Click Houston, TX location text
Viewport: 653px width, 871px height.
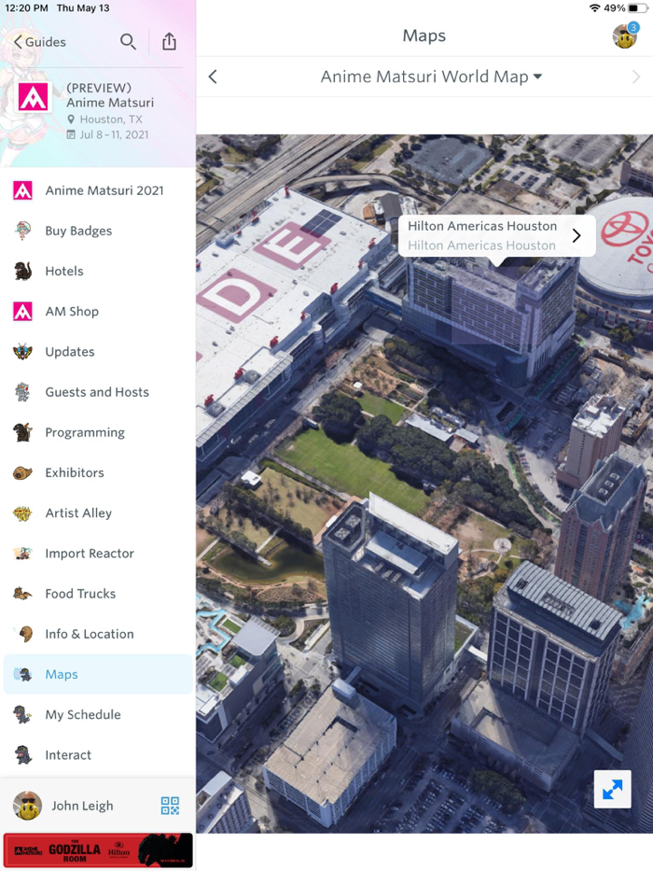pyautogui.click(x=111, y=119)
